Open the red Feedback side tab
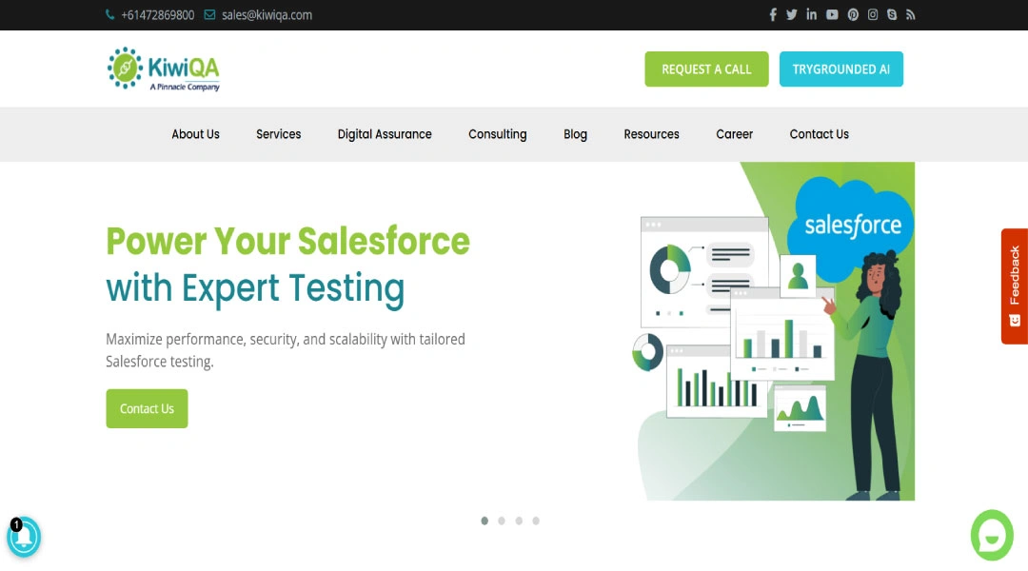 pyautogui.click(x=1015, y=285)
